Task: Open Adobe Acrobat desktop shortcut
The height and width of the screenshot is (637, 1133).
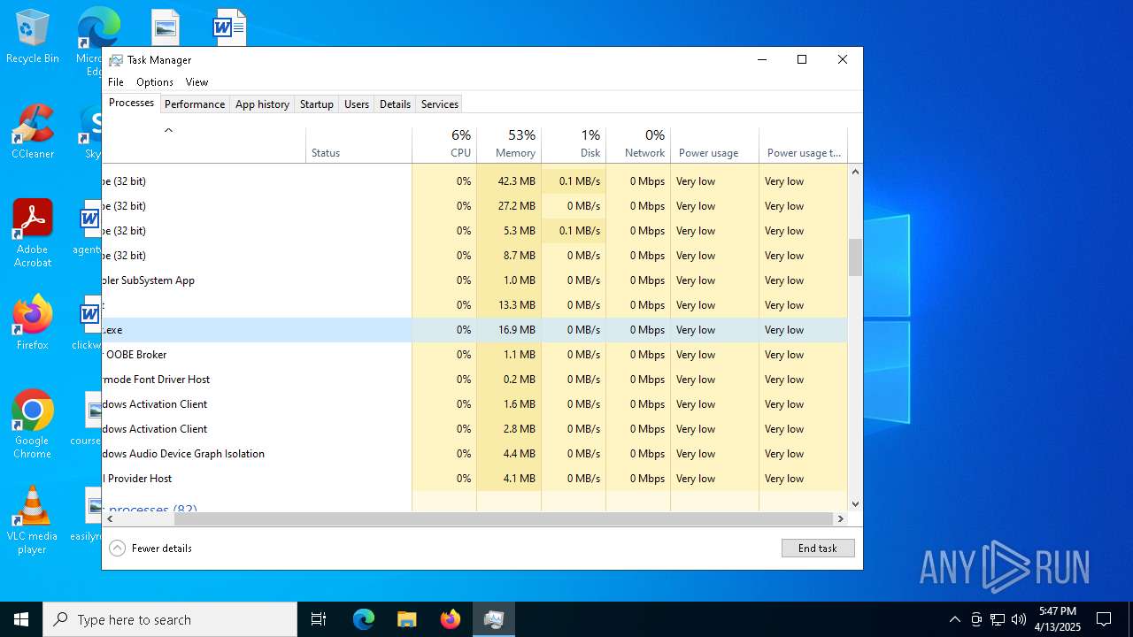Action: coord(33,233)
